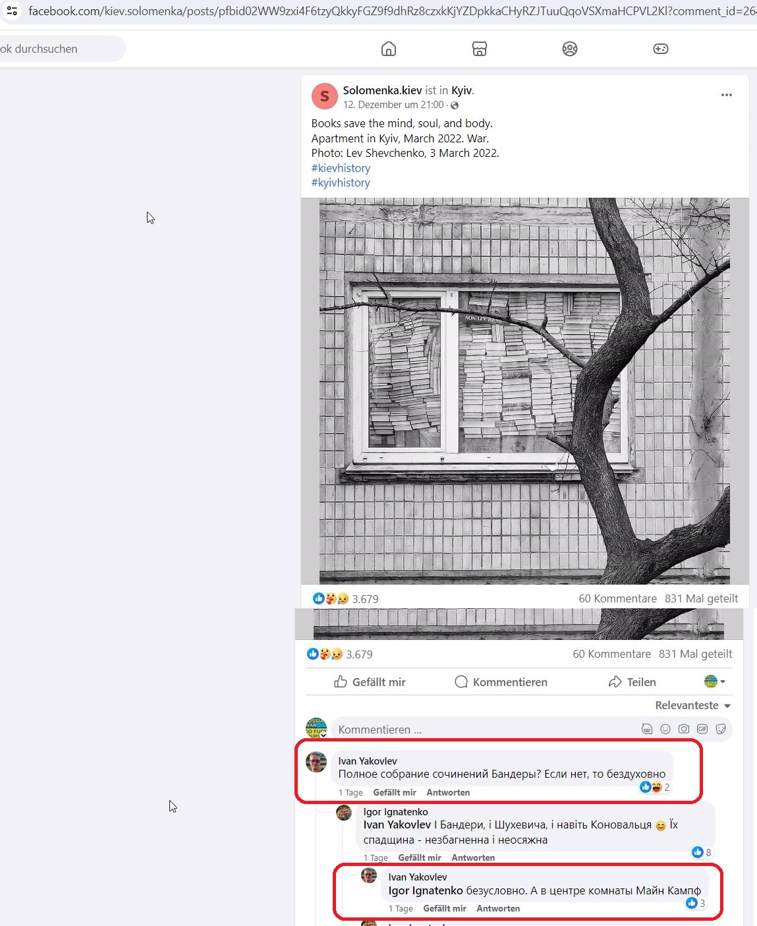Open Facebook Home icon in top navigation
Screen dimensions: 757x926
coord(389,49)
